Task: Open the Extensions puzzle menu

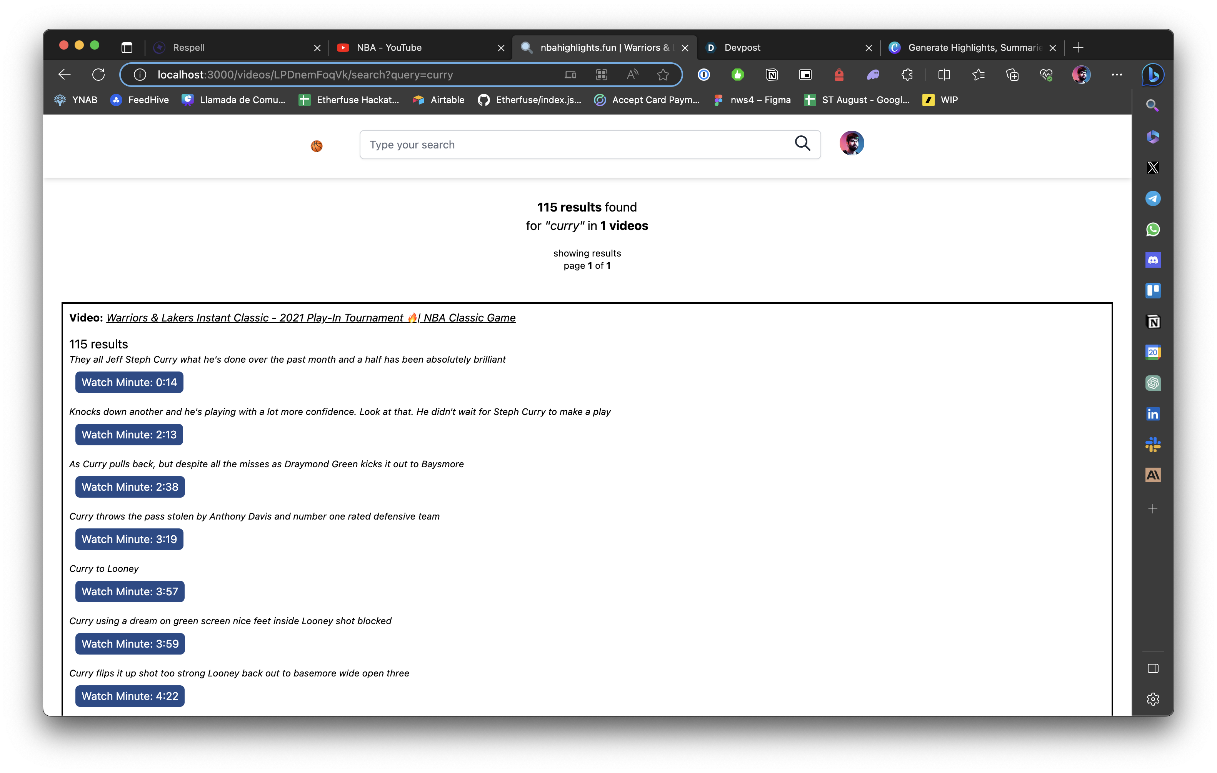Action: (x=907, y=75)
